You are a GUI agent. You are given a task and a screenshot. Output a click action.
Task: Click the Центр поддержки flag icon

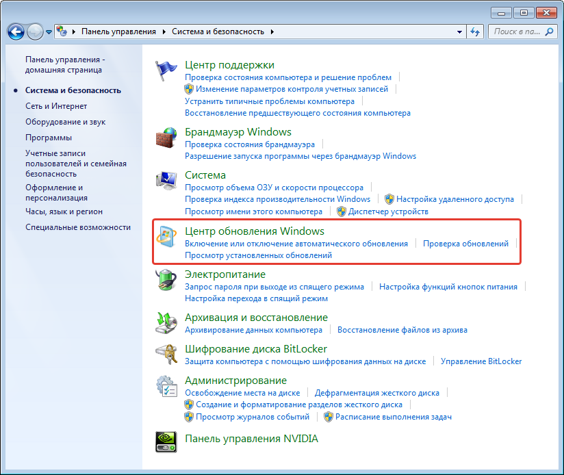[x=166, y=71]
